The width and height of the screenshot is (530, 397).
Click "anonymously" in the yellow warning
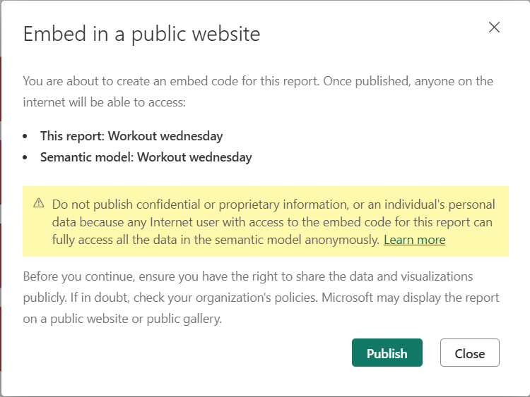point(346,240)
